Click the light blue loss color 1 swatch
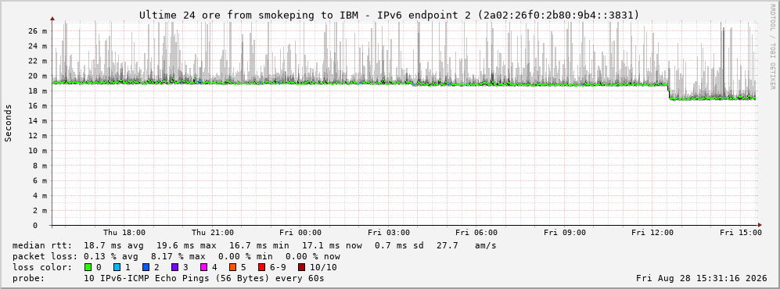Viewport: 780px width, 289px height. pos(117,267)
